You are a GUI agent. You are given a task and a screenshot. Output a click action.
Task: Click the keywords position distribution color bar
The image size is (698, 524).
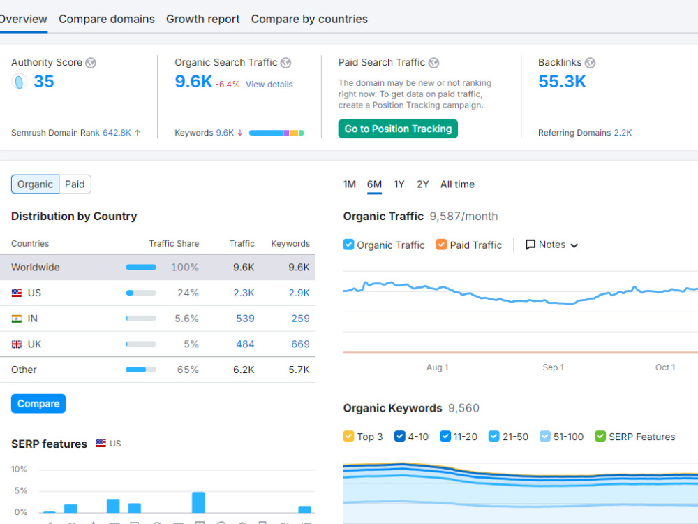click(276, 133)
